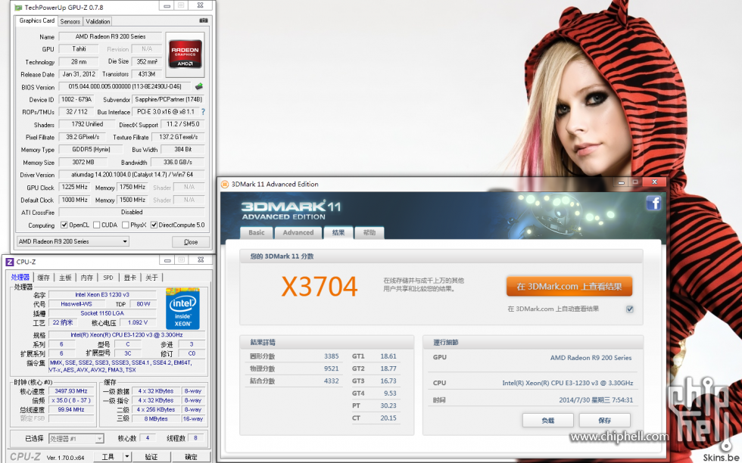Close the 3DMark 11 window
Viewport: 742px width, 463px height.
(654, 182)
